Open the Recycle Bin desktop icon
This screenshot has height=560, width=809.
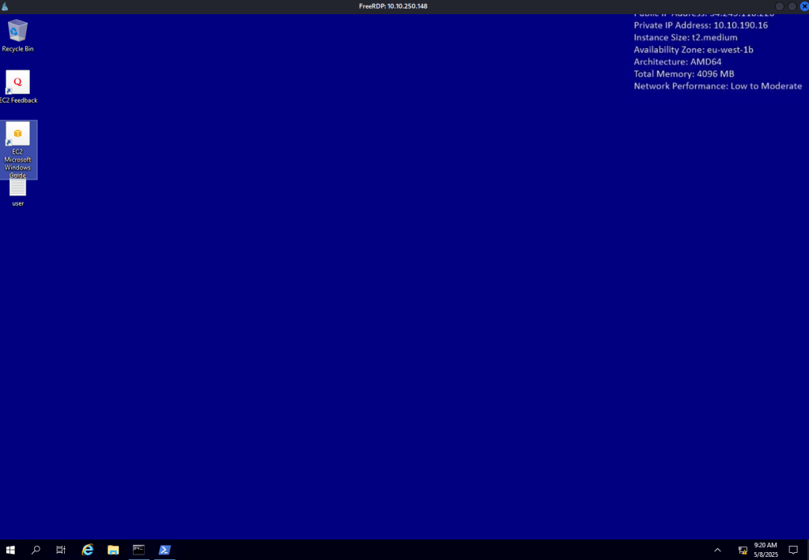17,32
